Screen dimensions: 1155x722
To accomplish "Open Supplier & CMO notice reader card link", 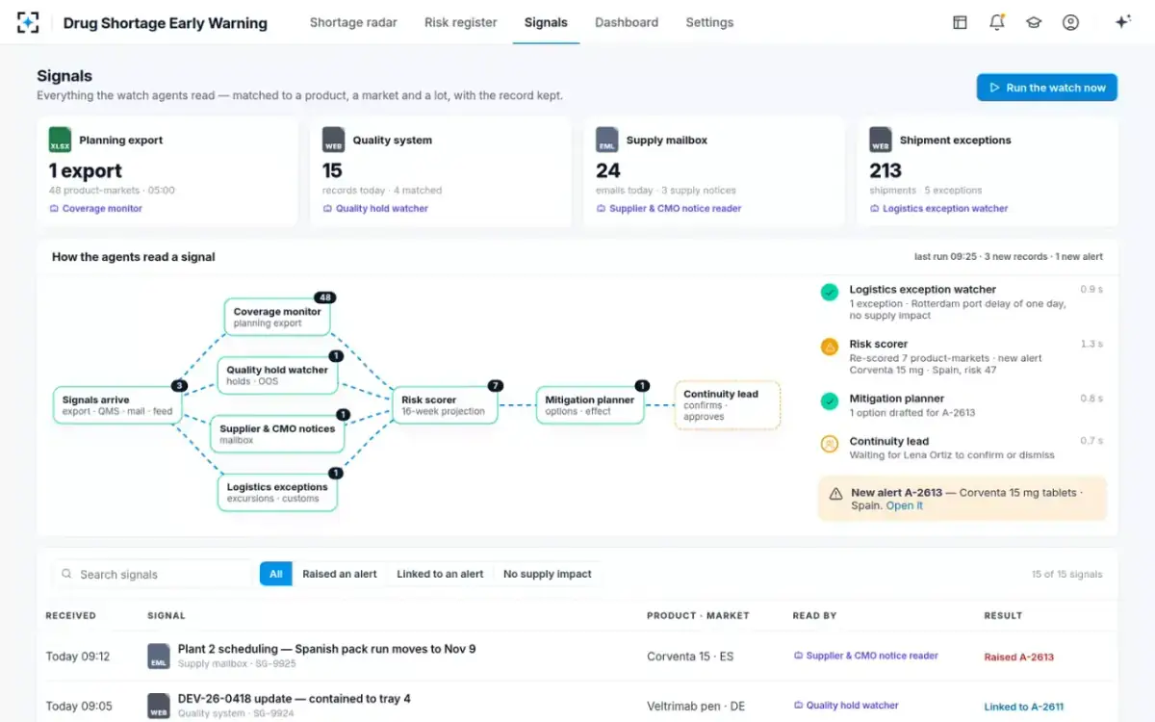I will pos(668,209).
